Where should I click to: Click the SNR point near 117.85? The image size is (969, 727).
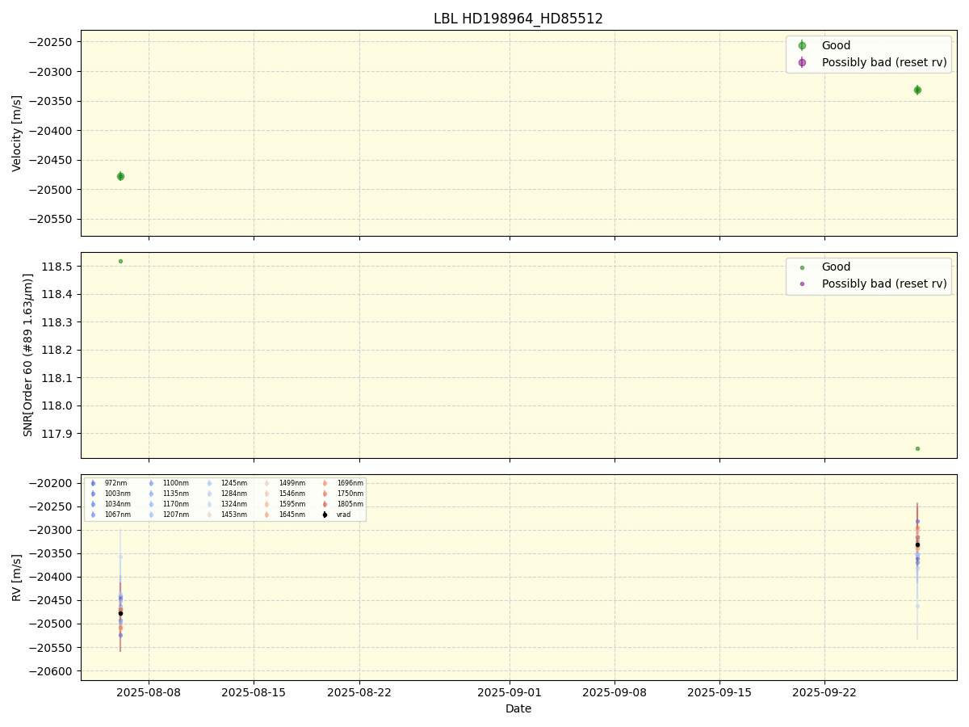(x=917, y=448)
